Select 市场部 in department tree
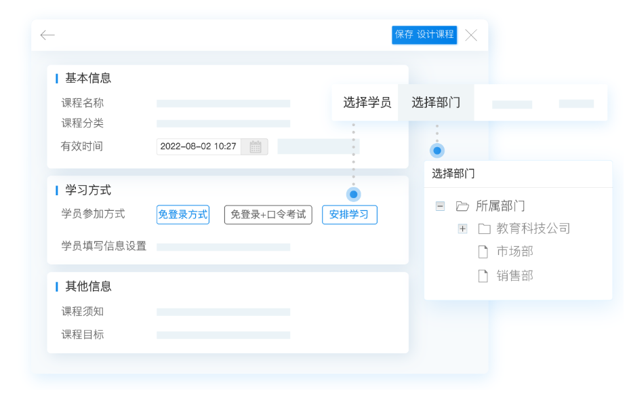This screenshot has width=629, height=396. click(x=514, y=252)
